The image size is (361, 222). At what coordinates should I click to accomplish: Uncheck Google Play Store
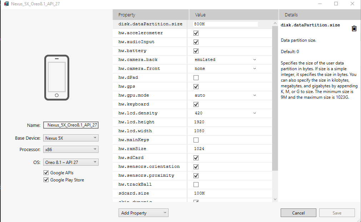[46, 180]
